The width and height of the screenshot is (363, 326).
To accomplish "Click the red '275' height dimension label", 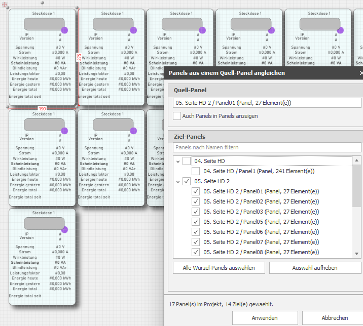I will [79, 57].
